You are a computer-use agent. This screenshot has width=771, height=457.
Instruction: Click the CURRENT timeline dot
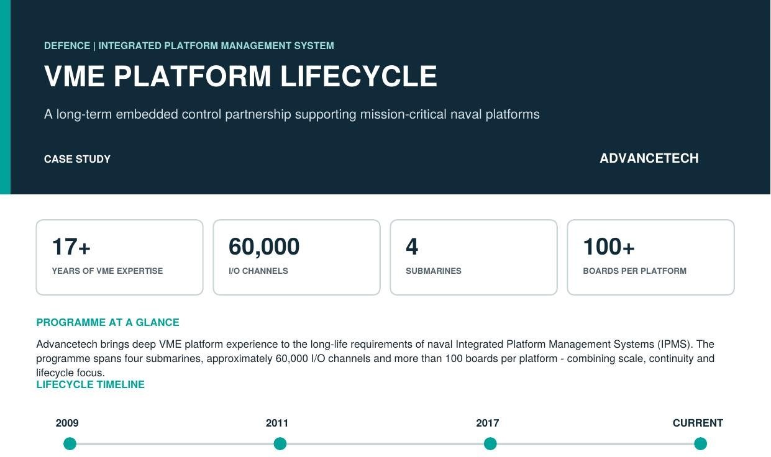(x=700, y=443)
